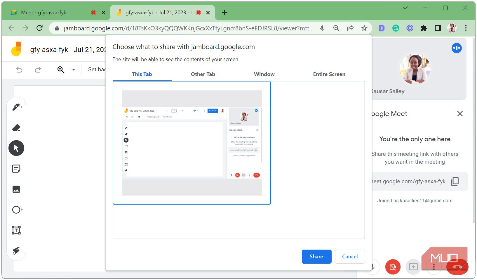Cancel the screen sharing dialog
This screenshot has height=280, width=477.
pos(349,256)
